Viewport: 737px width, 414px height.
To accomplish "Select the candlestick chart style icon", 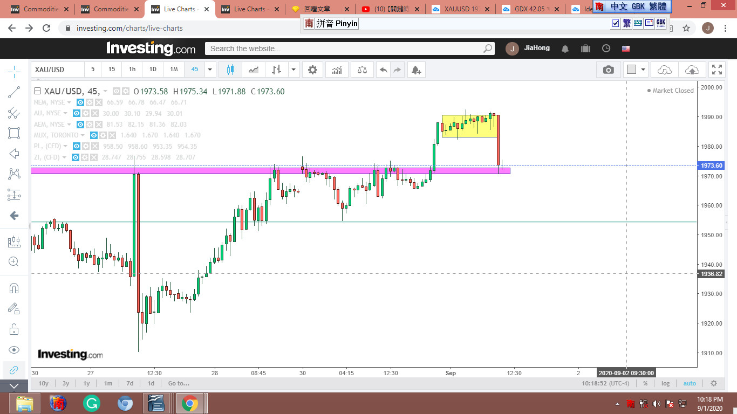I will [x=230, y=70].
